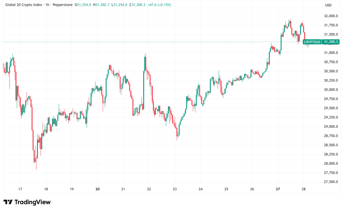Image resolution: width=344 pixels, height=211 pixels.
Task: Click the 32,000.0 price axis label
Action: click(x=331, y=16)
